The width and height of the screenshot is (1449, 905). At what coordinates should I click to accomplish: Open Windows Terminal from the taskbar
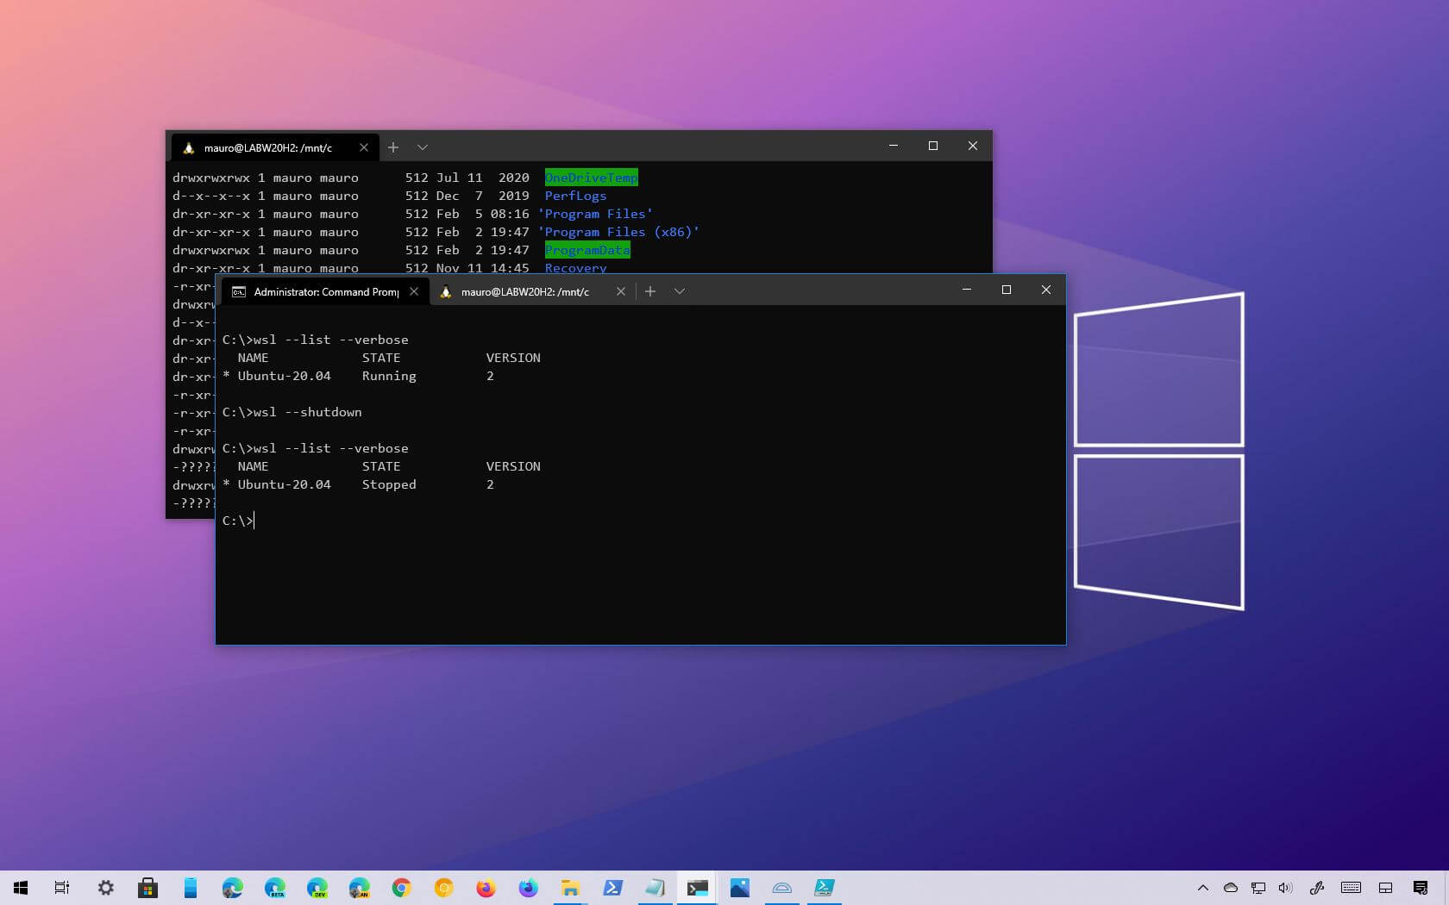coord(697,888)
